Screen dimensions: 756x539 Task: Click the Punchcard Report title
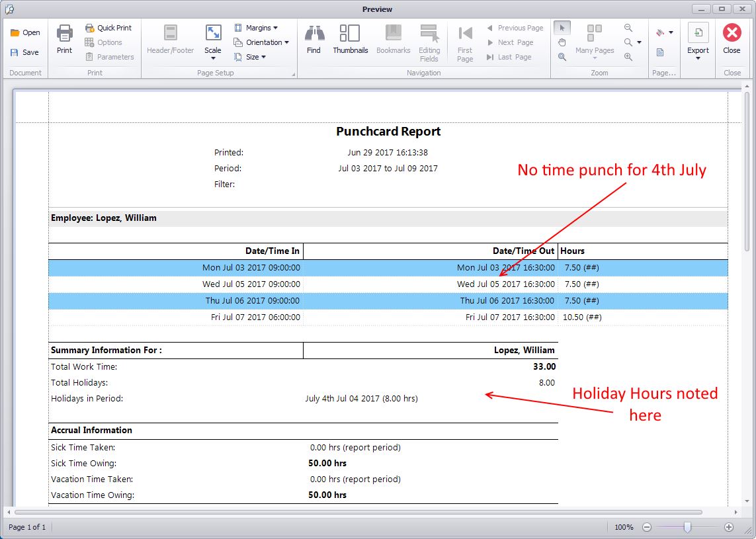click(388, 132)
